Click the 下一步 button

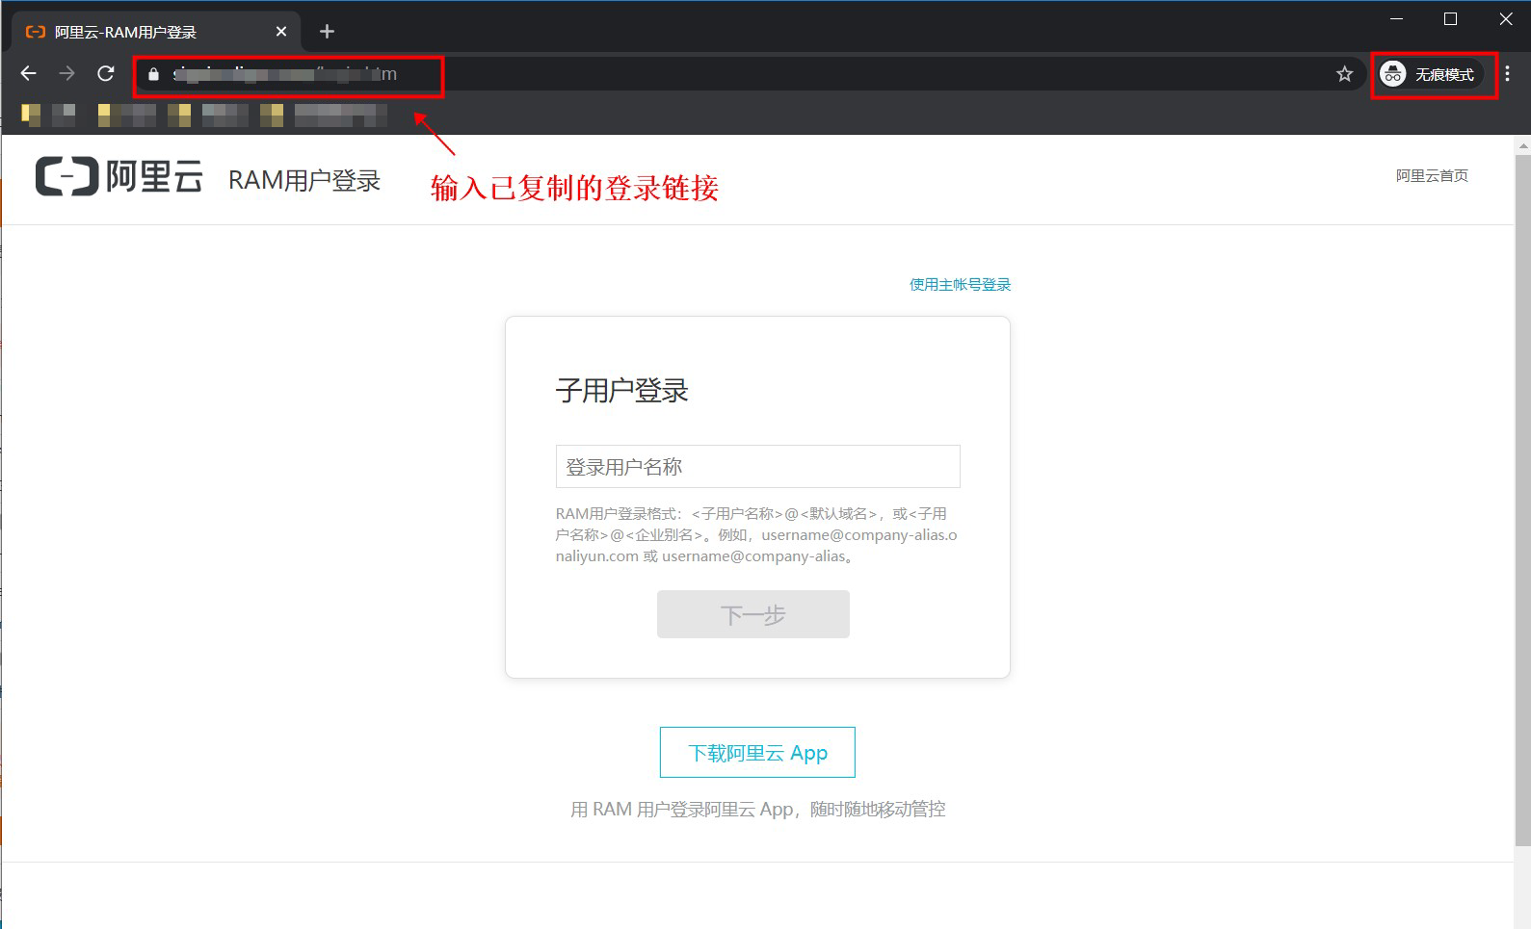(753, 614)
